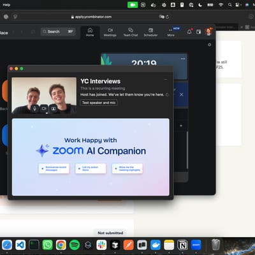255x255 pixels.
Task: Go forward using the Zoom forward arrow
Action: coord(22,32)
